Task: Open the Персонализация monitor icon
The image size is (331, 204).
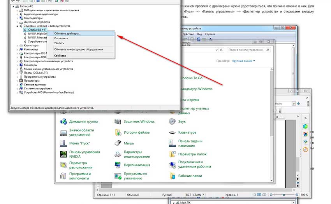Action: click(x=118, y=165)
